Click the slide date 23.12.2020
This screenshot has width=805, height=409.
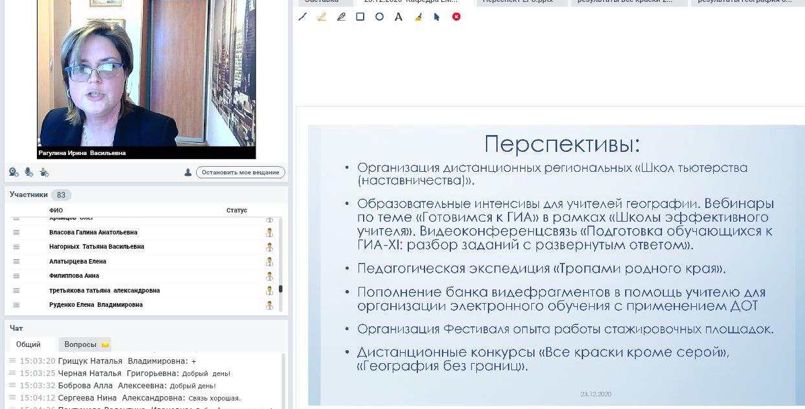tap(596, 393)
